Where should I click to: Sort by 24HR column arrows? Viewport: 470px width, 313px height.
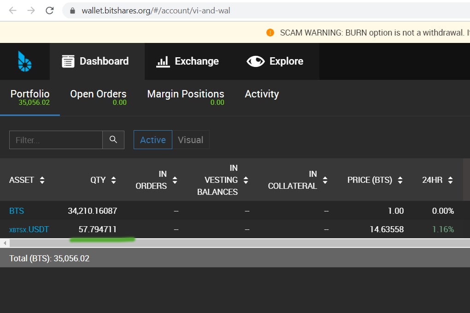point(450,180)
